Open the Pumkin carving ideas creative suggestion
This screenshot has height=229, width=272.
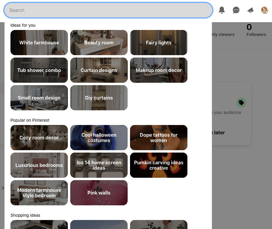[159, 165]
